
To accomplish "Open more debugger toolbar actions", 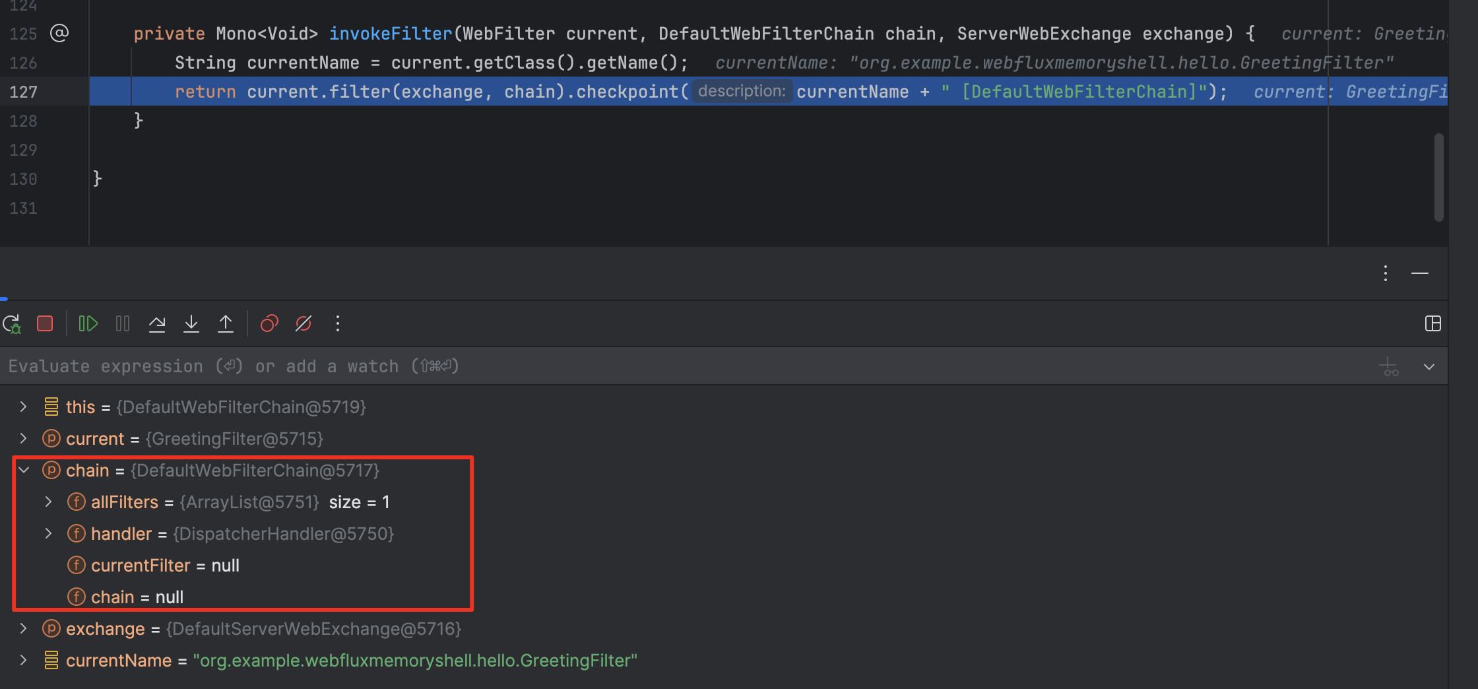I will pos(338,323).
